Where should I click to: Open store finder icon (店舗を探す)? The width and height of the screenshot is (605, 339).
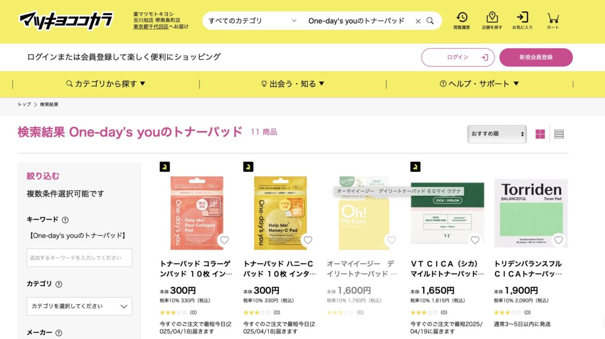(492, 21)
